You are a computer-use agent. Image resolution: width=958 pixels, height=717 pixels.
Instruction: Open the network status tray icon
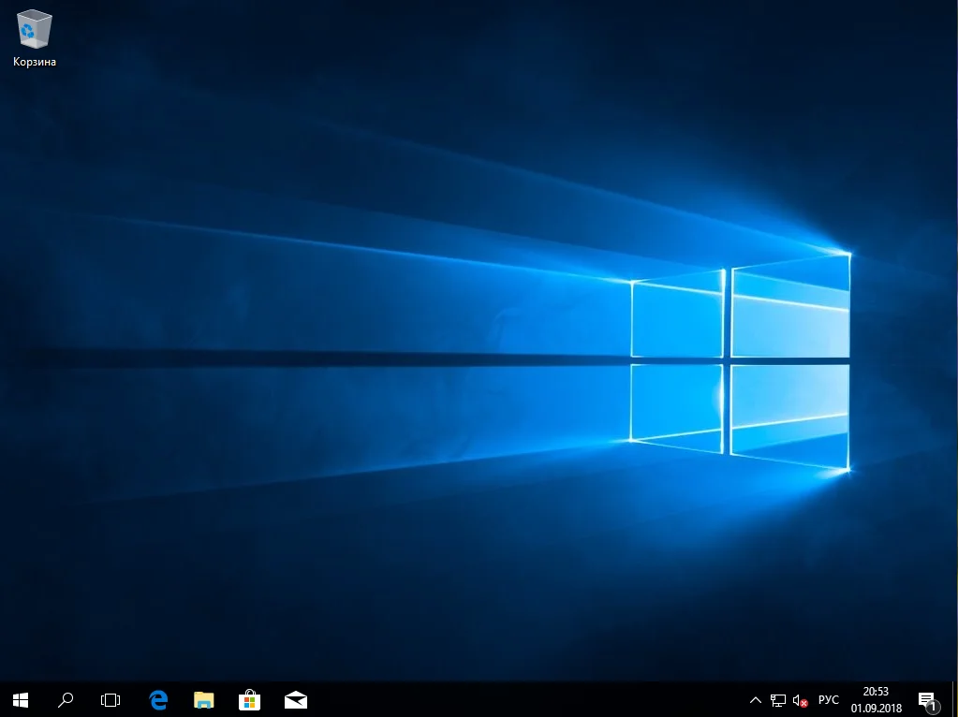click(x=777, y=700)
